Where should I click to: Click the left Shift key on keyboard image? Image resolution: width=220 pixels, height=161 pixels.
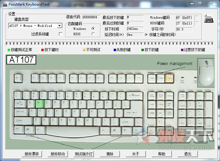tap(23, 121)
